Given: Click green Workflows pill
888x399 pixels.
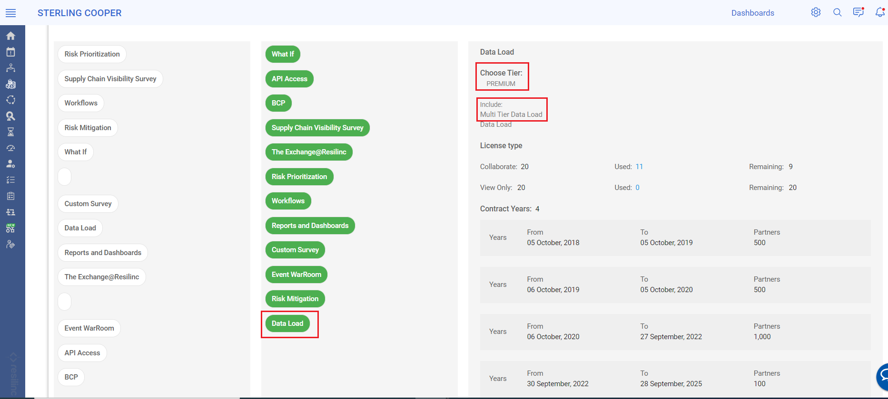Looking at the screenshot, I should point(288,201).
